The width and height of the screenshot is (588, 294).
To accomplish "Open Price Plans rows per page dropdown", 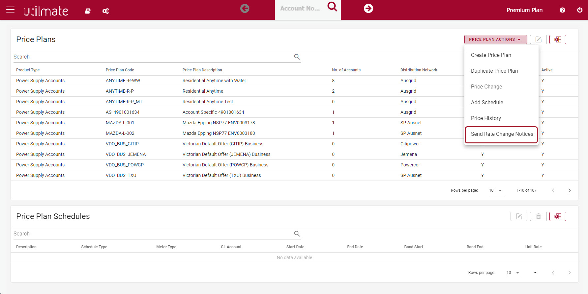I will [x=496, y=190].
